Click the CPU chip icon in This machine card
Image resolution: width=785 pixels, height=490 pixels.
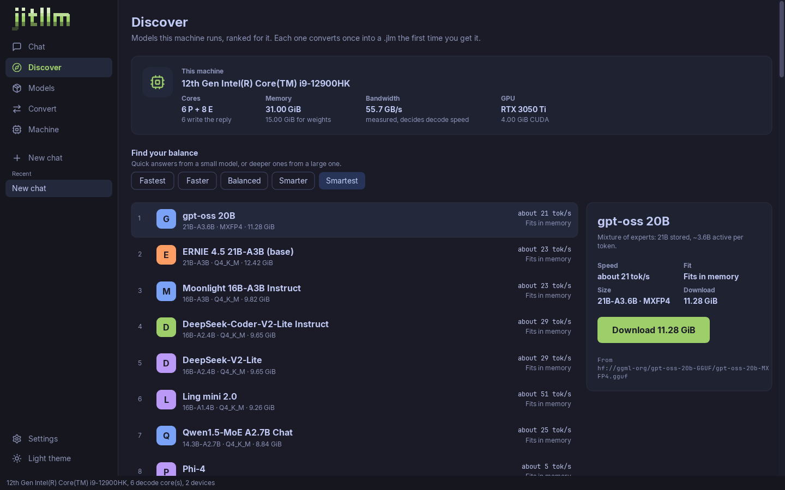(158, 82)
